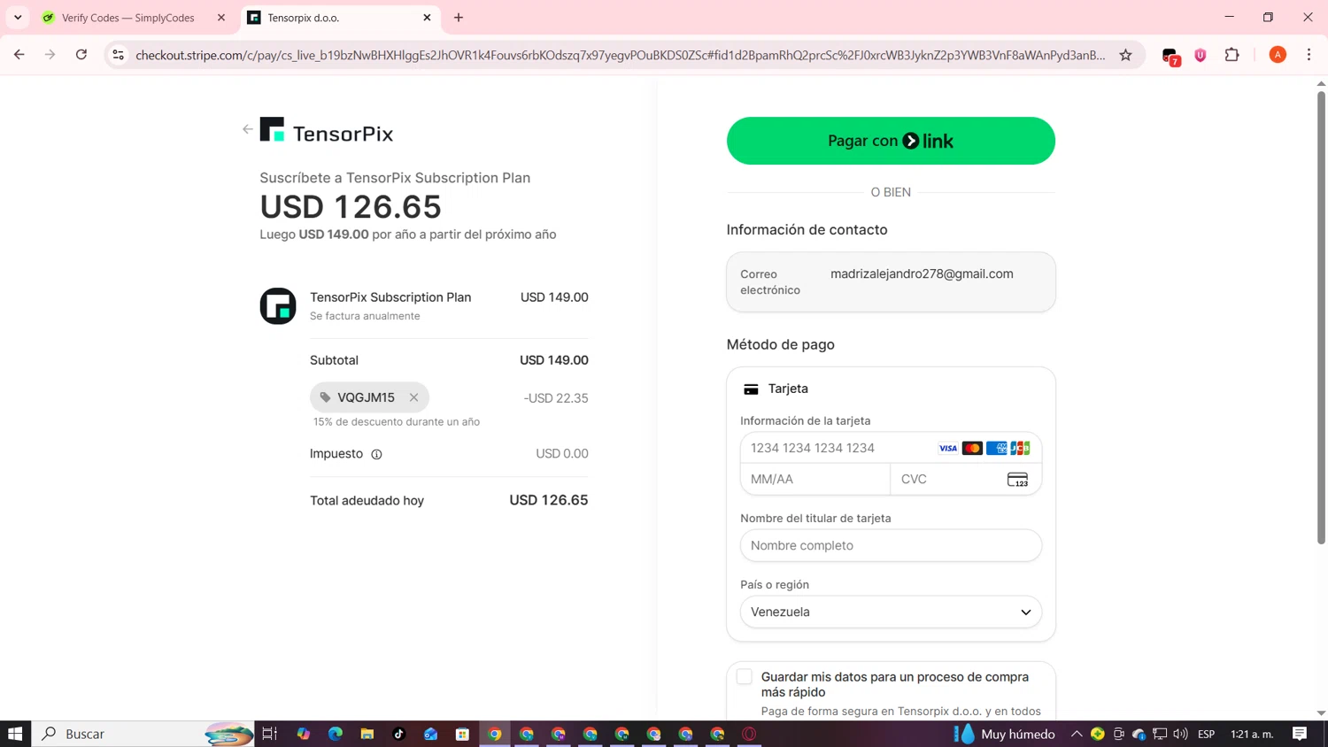
Task: Open the Chrome three-dot menu
Action: pyautogui.click(x=1309, y=55)
